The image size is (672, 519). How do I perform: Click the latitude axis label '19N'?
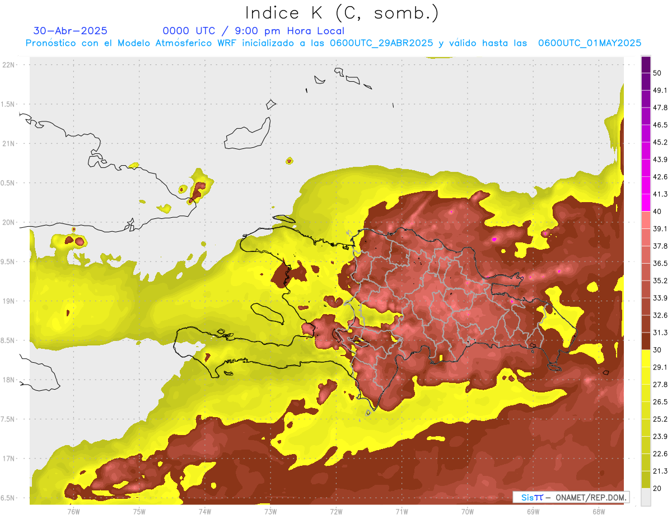coord(10,301)
